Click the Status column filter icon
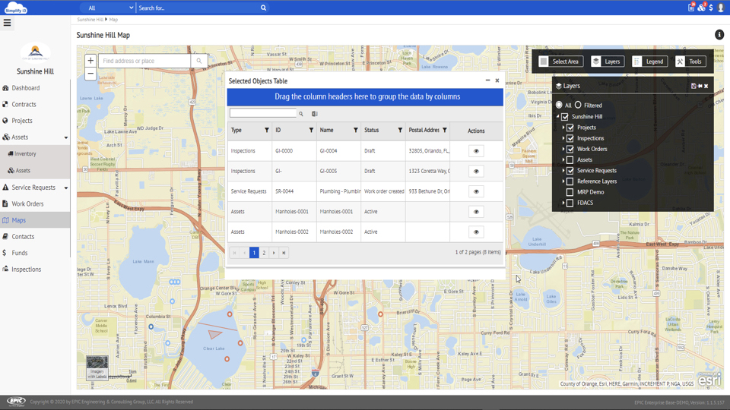The width and height of the screenshot is (730, 410). pos(400,131)
